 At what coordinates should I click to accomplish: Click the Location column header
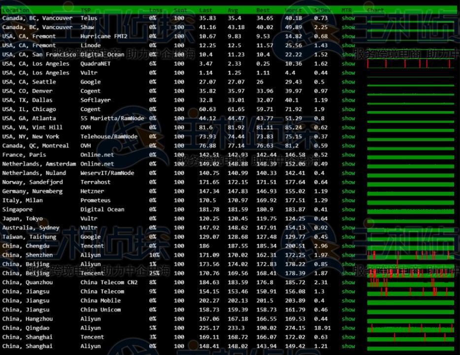coord(16,10)
